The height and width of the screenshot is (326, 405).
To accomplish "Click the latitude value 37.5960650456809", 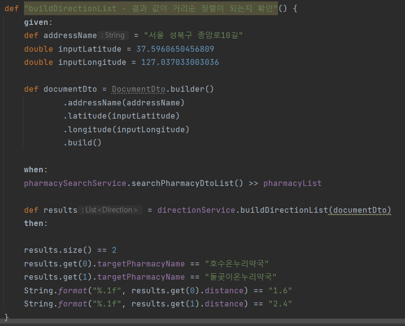I will click(175, 49).
